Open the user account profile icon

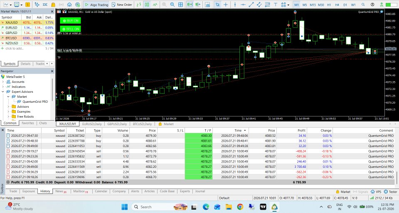coord(372,5)
